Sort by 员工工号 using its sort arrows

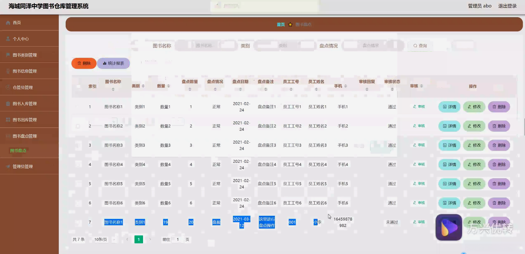click(291, 89)
